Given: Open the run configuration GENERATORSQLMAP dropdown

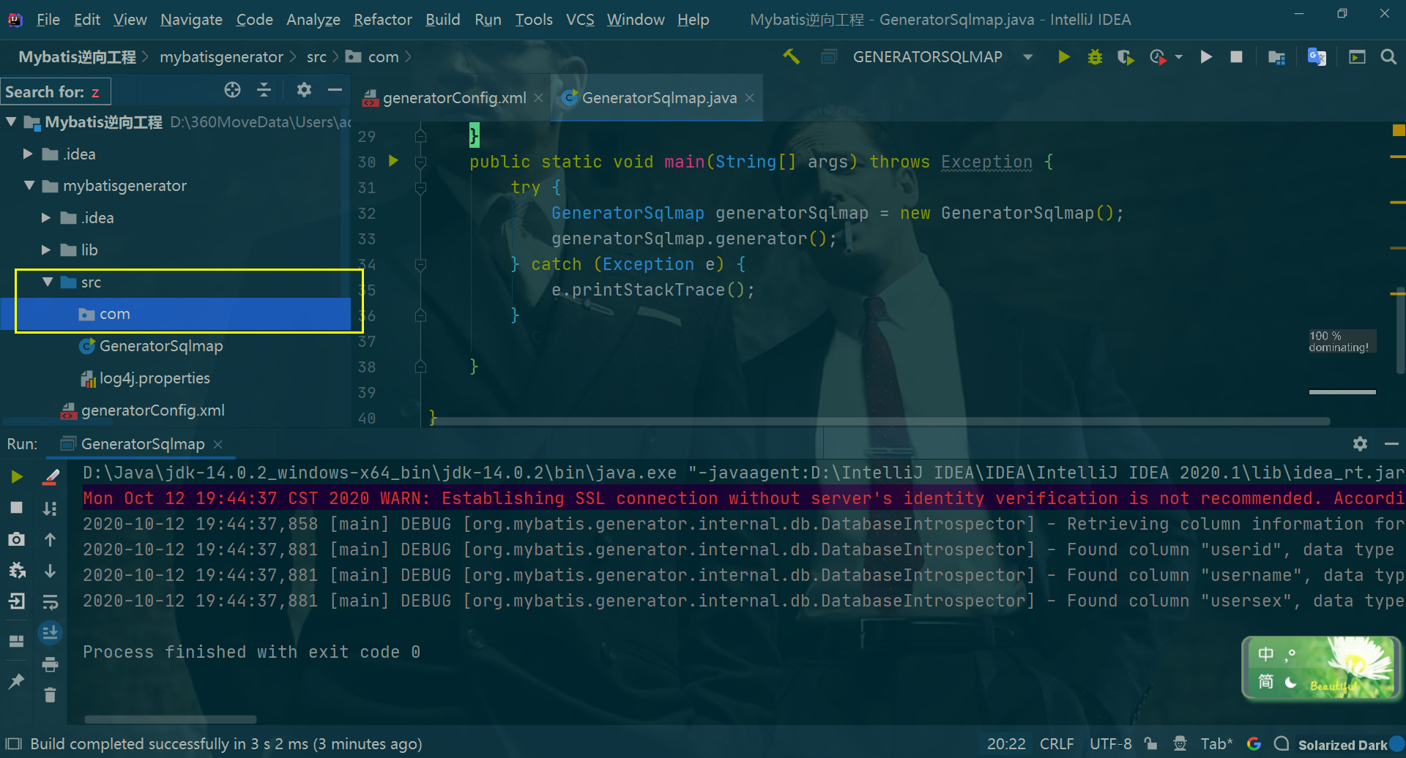Looking at the screenshot, I should (1028, 57).
